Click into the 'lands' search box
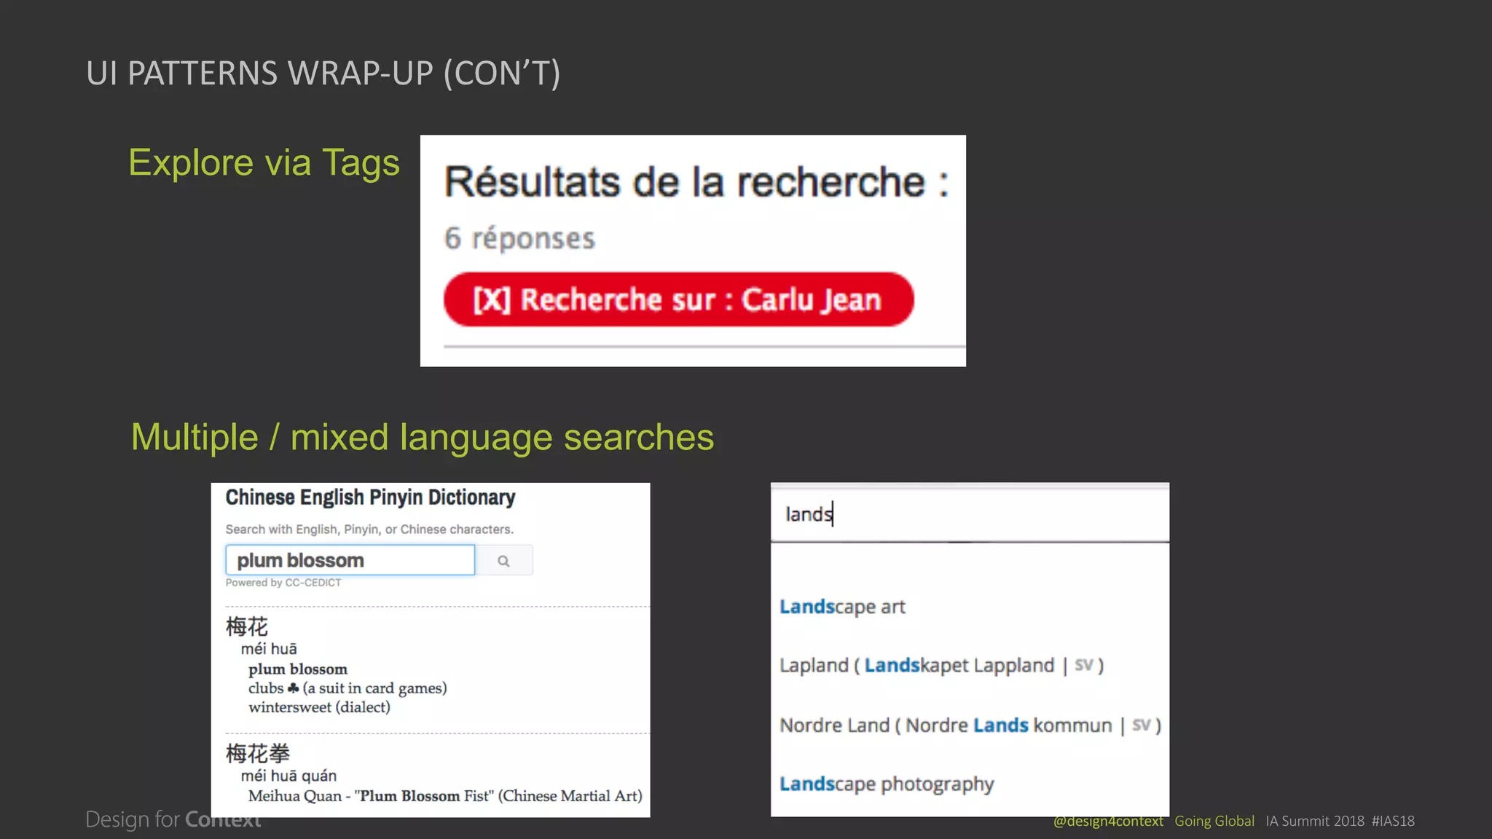 coord(970,514)
